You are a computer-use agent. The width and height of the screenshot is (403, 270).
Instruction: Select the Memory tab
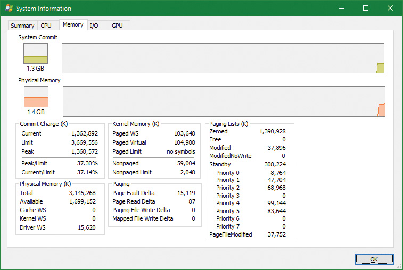(73, 24)
